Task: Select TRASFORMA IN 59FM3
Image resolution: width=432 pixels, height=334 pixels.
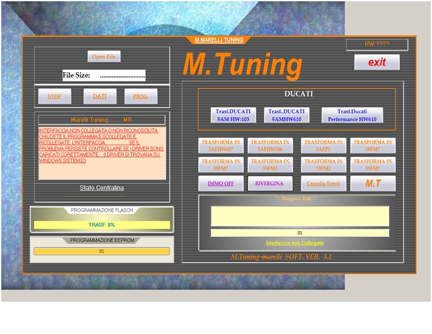Action: (270, 164)
